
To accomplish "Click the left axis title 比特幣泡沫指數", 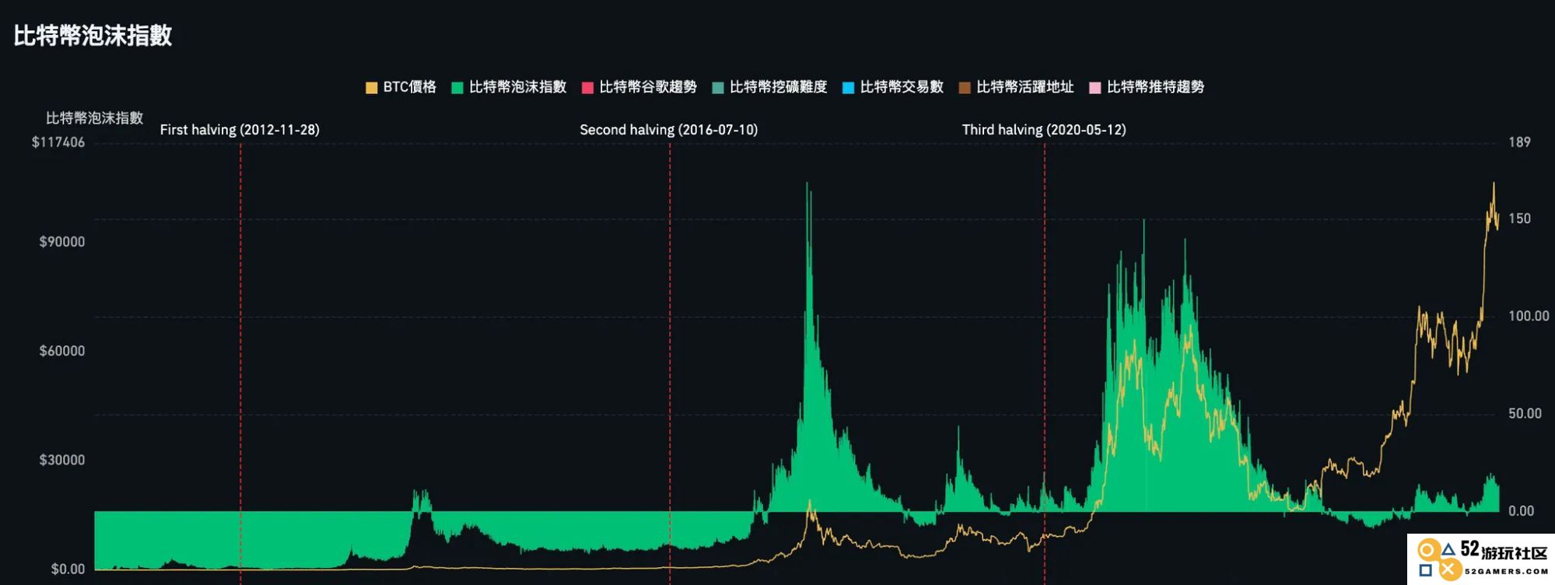I will (95, 118).
